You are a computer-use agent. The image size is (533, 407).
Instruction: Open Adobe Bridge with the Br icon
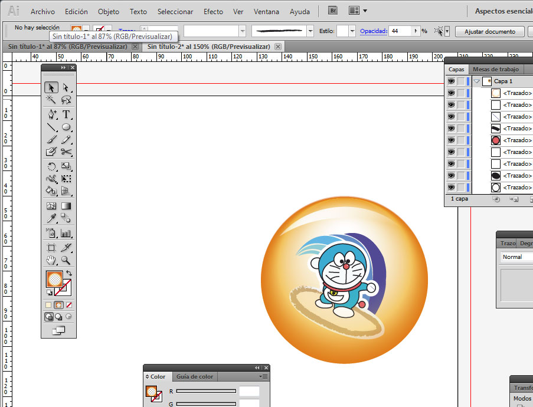click(333, 11)
